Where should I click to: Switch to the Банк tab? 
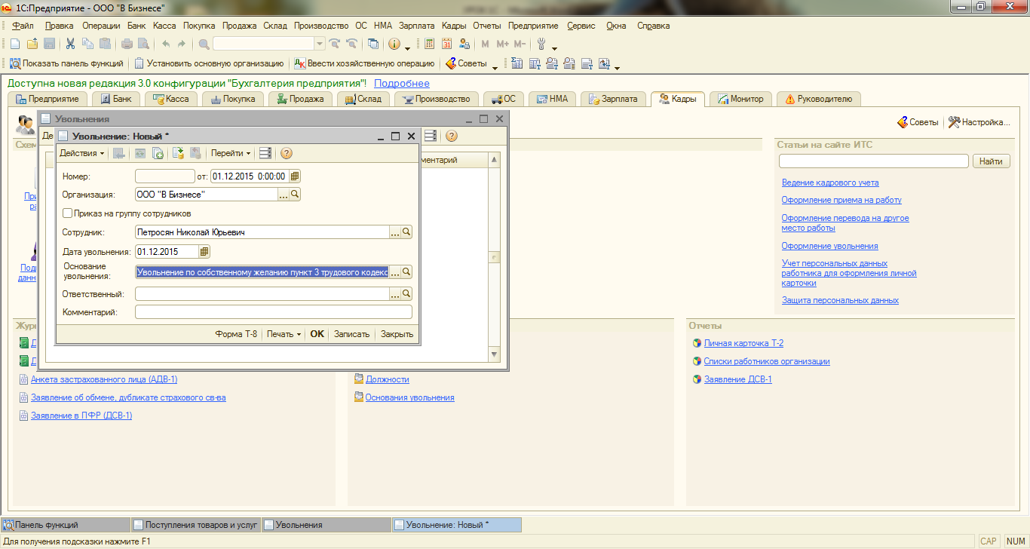tap(115, 99)
